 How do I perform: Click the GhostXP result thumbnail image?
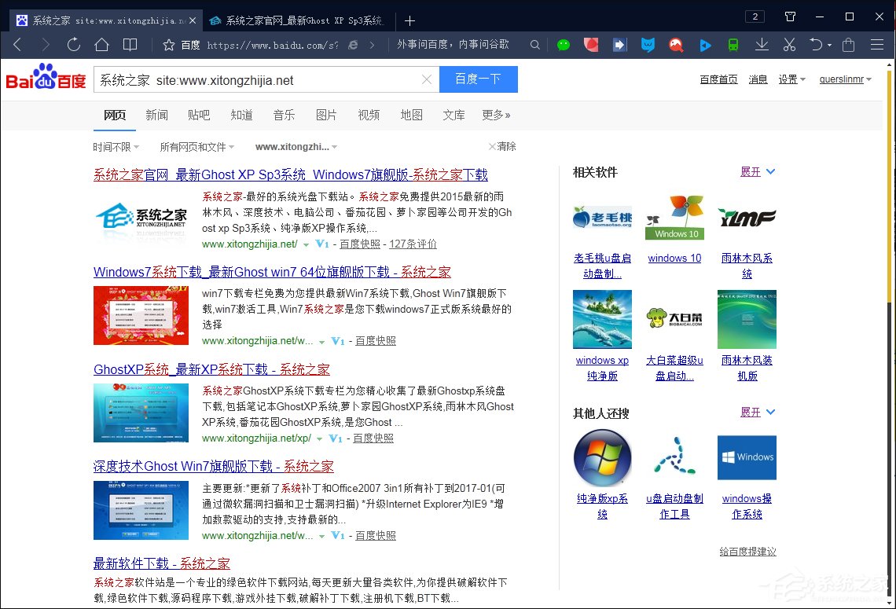tap(141, 413)
